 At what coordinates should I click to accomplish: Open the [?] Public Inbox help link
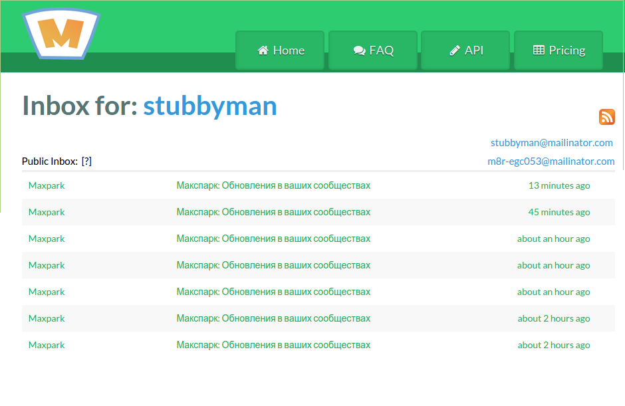tap(86, 161)
